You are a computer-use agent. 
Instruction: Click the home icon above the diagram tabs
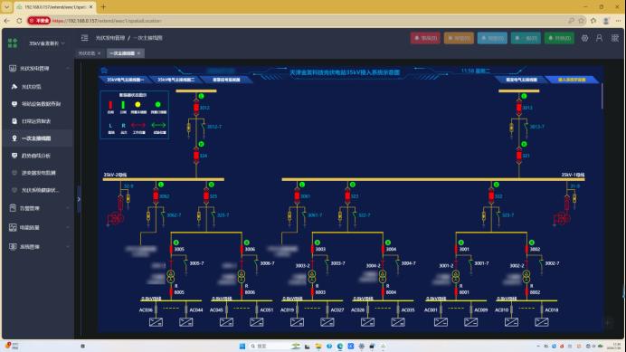[104, 71]
